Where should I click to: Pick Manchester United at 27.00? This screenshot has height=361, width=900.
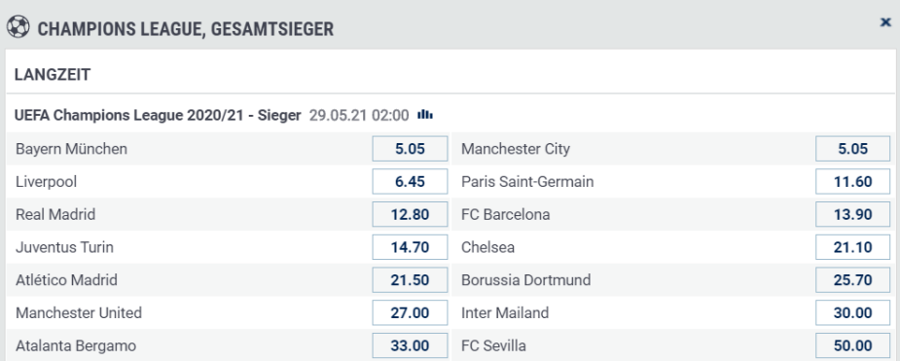pyautogui.click(x=410, y=312)
